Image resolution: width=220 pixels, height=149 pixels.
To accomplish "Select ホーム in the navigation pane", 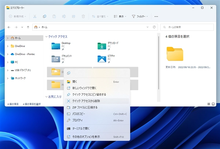I will click(24, 38).
